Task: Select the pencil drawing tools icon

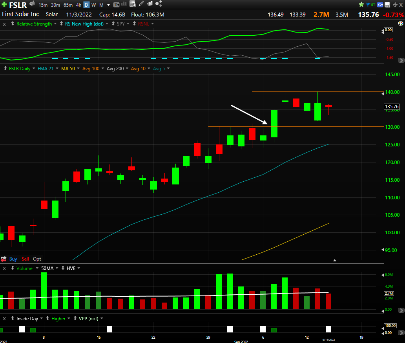Action: click(141, 4)
